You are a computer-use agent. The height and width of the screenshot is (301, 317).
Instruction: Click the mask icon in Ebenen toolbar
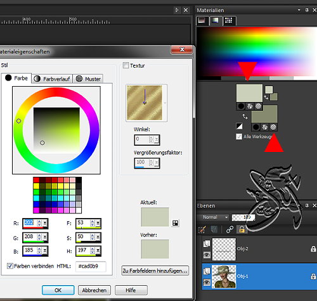(x=214, y=229)
